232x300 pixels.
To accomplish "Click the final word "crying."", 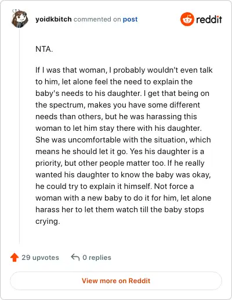I will pos(48,222).
